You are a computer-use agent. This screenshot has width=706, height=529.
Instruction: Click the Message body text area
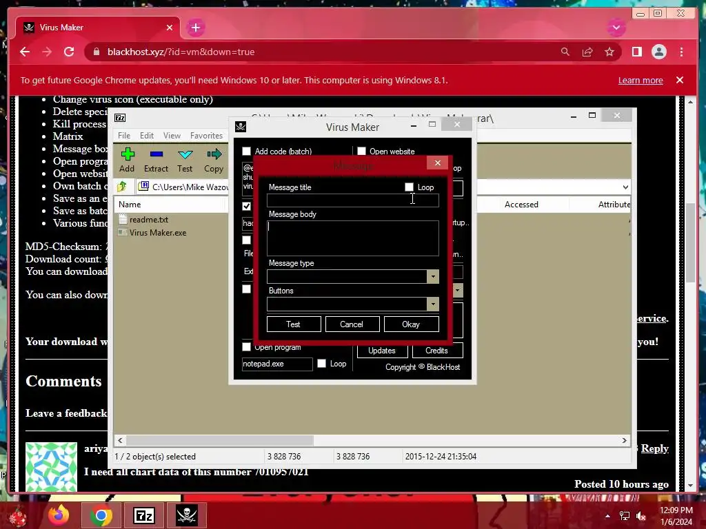click(x=352, y=238)
